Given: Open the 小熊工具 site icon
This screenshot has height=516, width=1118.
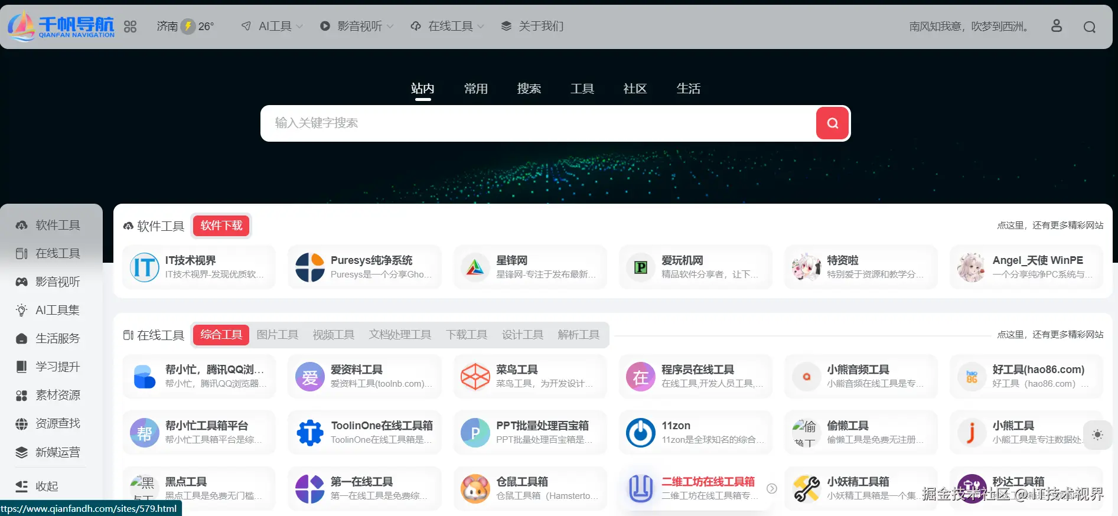Looking at the screenshot, I should click(x=972, y=433).
